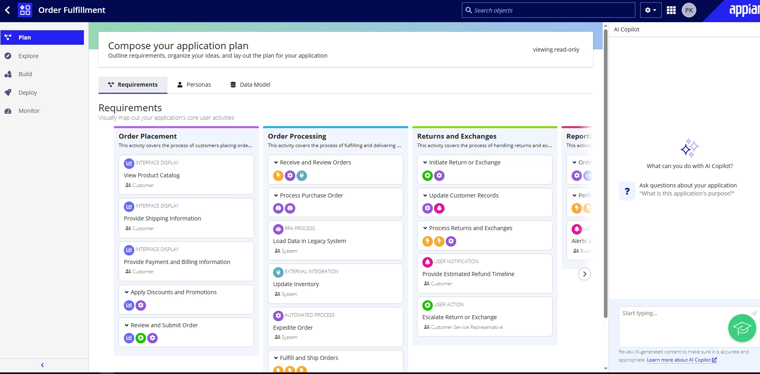This screenshot has width=760, height=374.
Task: Switch to the Personas tab
Action: tap(194, 85)
